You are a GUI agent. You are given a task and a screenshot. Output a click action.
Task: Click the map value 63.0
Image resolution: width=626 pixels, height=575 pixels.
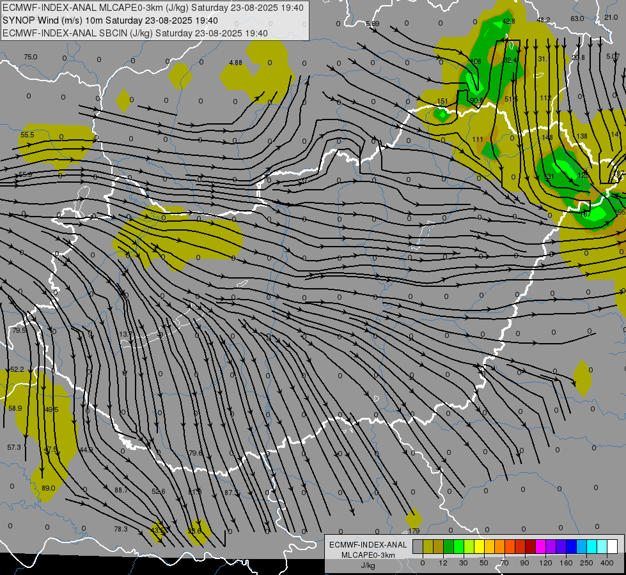point(577,19)
